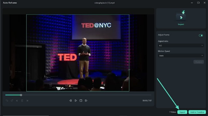Viewport: 208px width, 116px height.
Task: Click the Undo arrow icon
Action: [7, 100]
